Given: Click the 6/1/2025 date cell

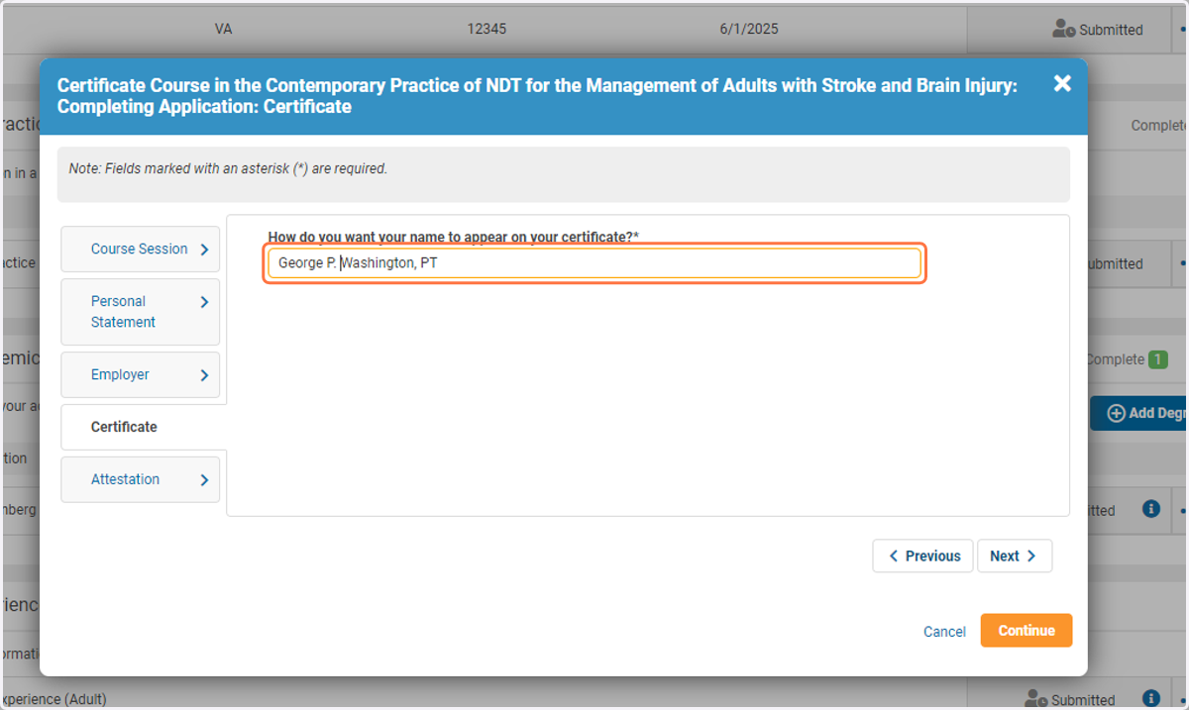Looking at the screenshot, I should (x=748, y=29).
